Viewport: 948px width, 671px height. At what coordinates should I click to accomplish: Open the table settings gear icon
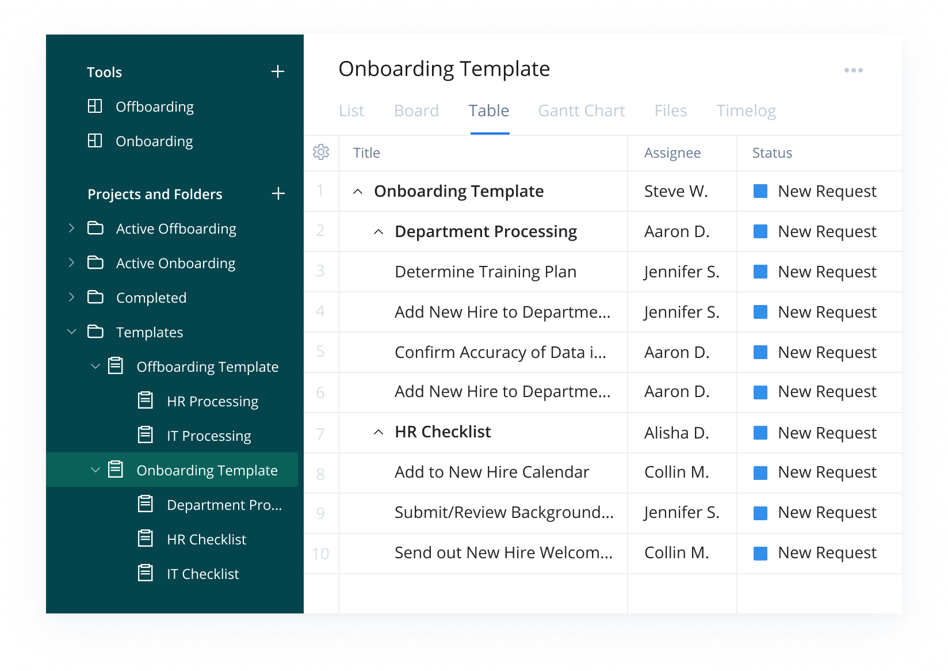(321, 152)
